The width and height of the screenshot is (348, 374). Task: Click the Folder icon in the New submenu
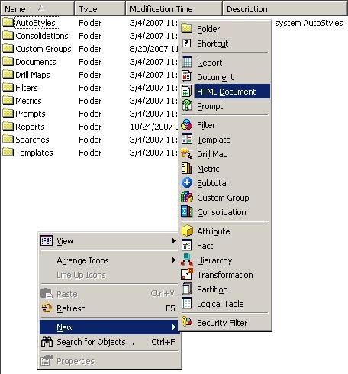point(187,29)
